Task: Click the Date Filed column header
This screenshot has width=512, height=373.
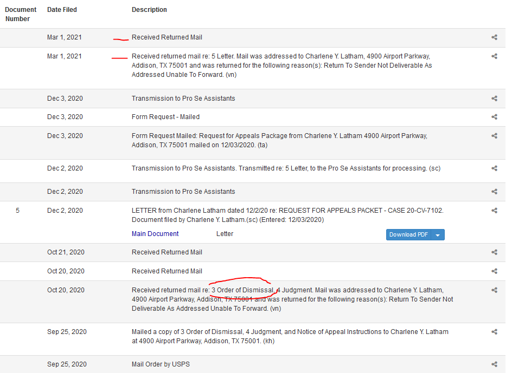Action: pyautogui.click(x=62, y=10)
